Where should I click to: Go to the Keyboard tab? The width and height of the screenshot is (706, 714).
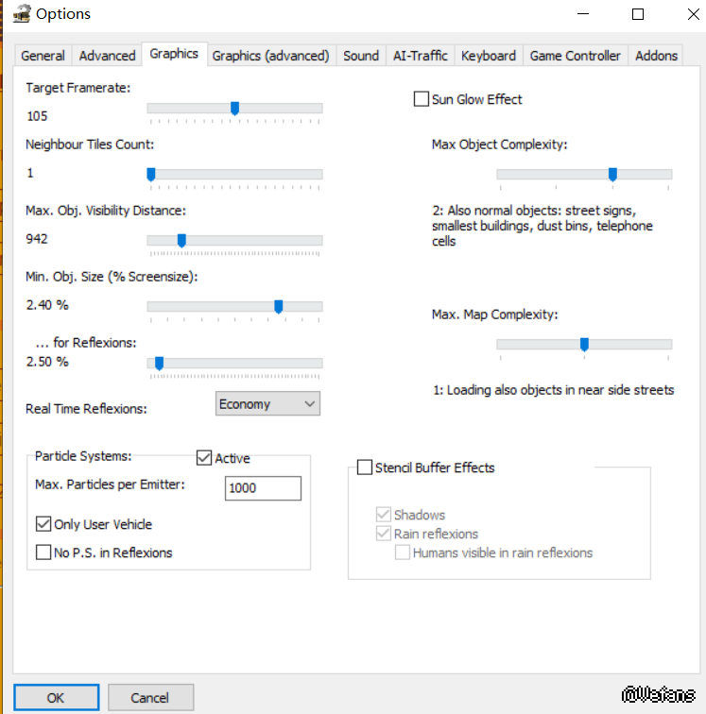489,56
